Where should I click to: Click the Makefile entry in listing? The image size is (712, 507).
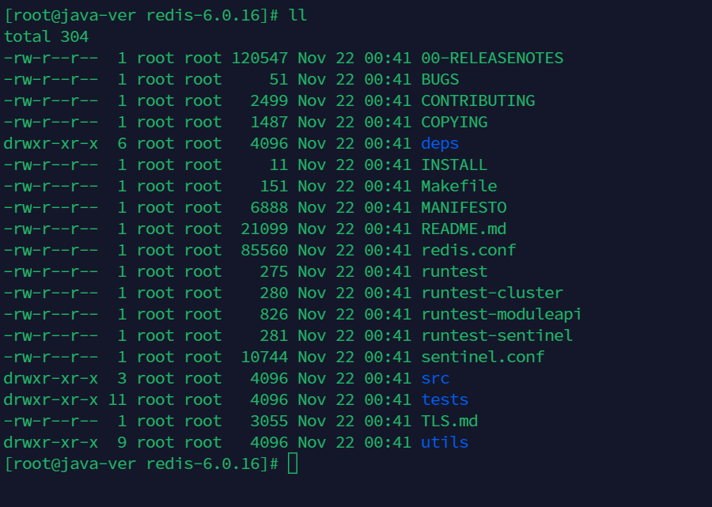point(459,186)
